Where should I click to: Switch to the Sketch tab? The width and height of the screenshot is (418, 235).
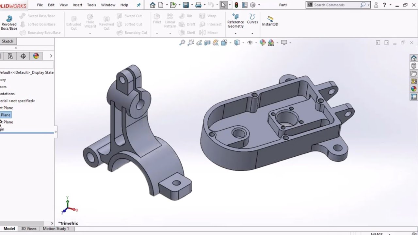click(8, 41)
